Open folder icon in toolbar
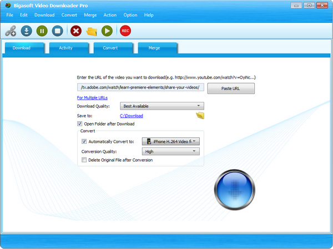 pos(92,32)
